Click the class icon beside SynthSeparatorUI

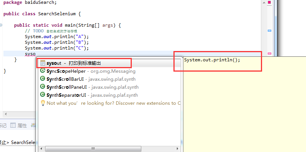point(42,94)
